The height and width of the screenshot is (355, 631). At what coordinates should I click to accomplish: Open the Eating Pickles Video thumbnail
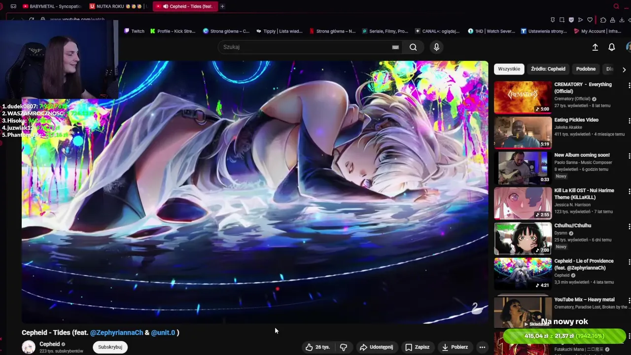pyautogui.click(x=523, y=132)
